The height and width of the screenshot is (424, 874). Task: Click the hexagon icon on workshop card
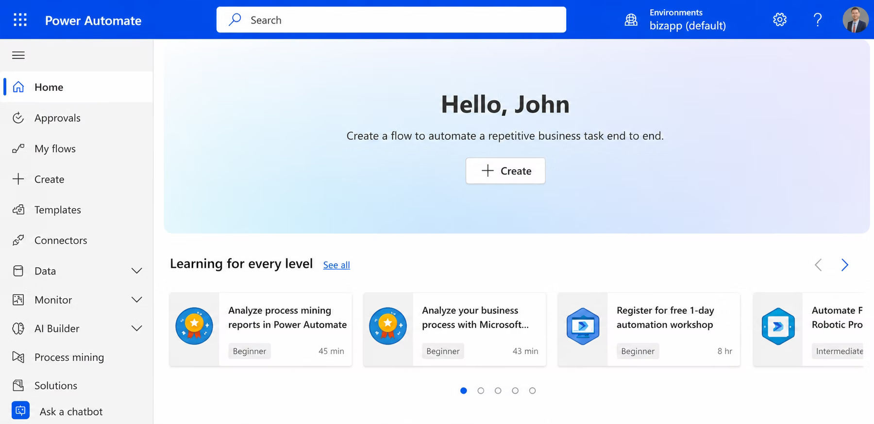pos(583,326)
